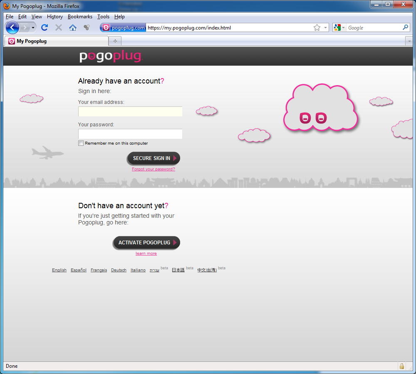The image size is (416, 374).
Task: Open the back/forward history dropdown arrow
Action: pos(33,27)
